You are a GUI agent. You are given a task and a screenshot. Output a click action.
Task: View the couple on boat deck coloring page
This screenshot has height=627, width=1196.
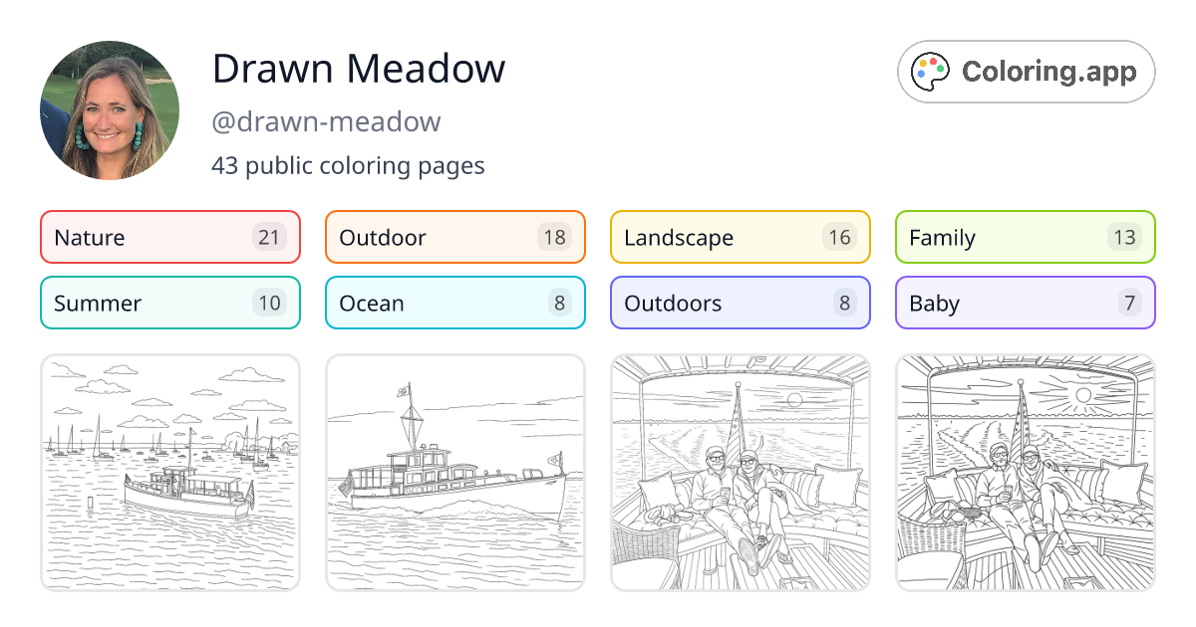tap(740, 472)
